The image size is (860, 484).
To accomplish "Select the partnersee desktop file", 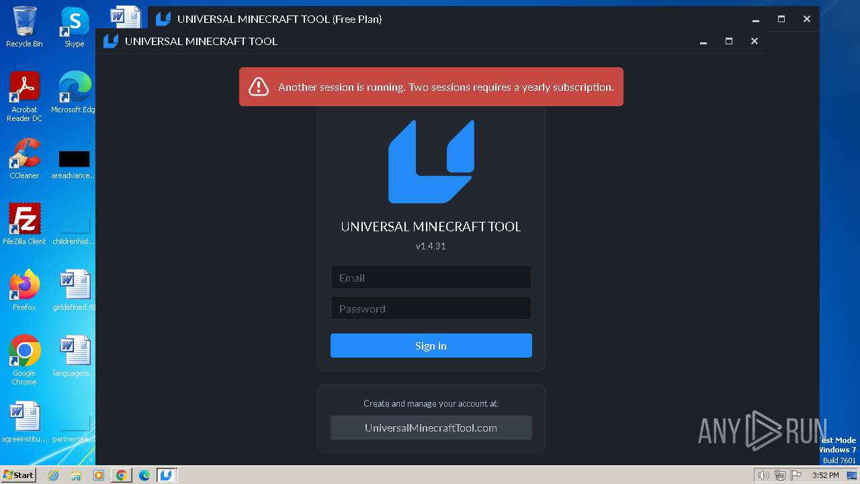I will pyautogui.click(x=74, y=429).
